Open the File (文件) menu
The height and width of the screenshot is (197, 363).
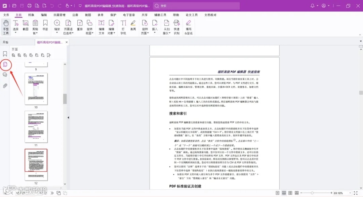tap(6, 15)
